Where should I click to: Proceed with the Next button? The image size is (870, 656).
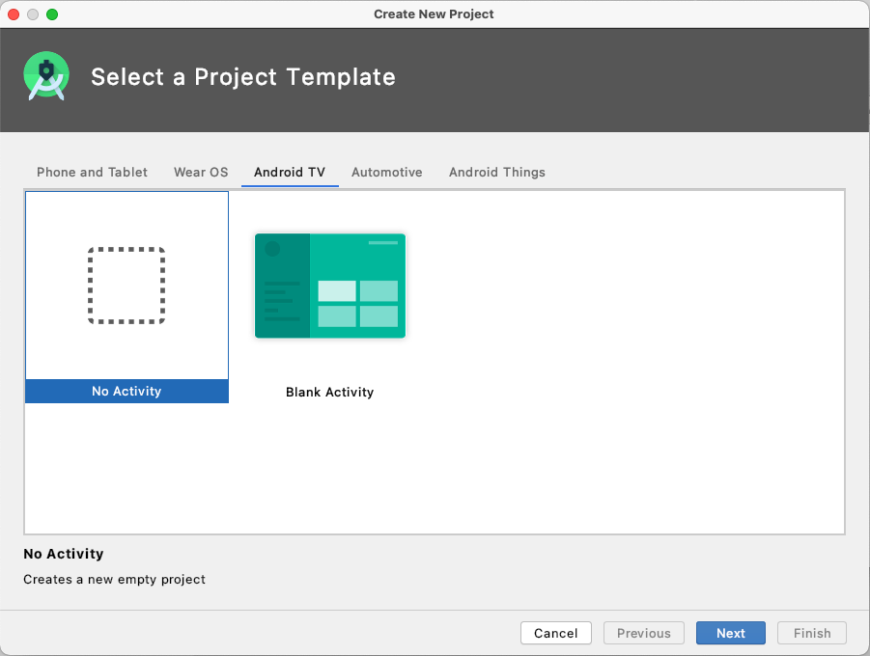click(731, 633)
